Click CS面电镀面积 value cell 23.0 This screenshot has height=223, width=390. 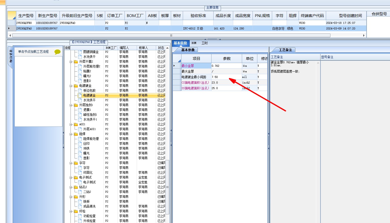pos(226,83)
